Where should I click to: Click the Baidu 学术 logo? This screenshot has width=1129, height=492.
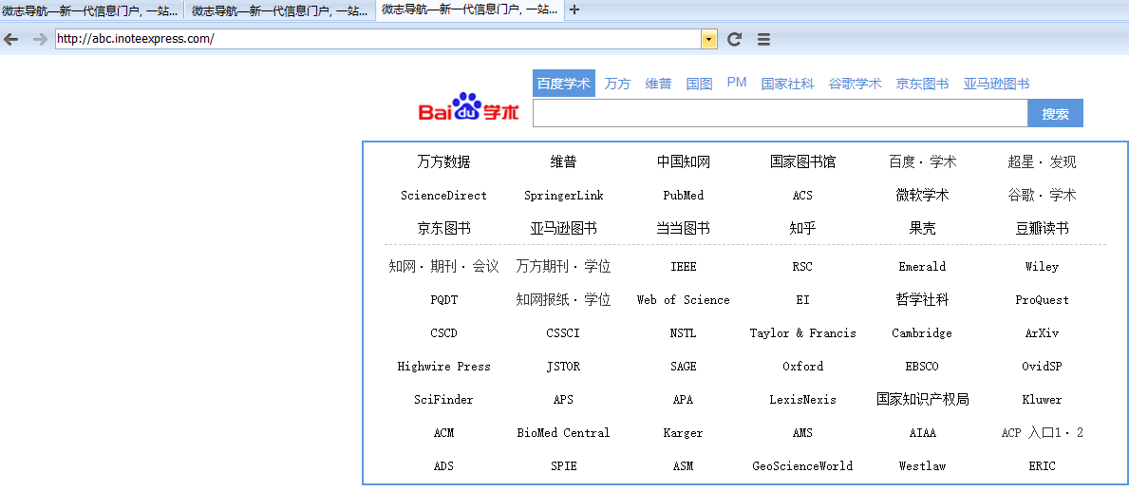click(x=469, y=107)
